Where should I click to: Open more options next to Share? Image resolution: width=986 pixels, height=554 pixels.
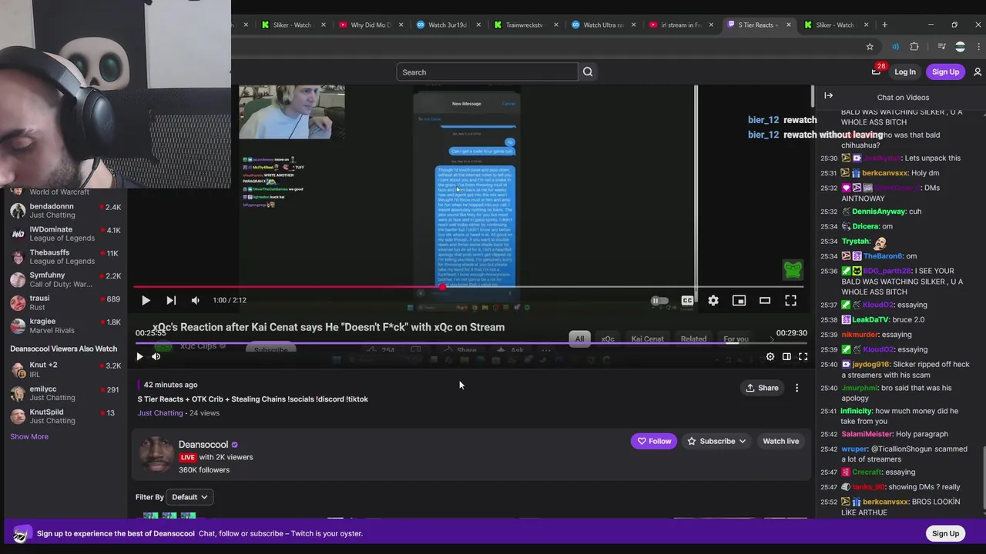797,388
